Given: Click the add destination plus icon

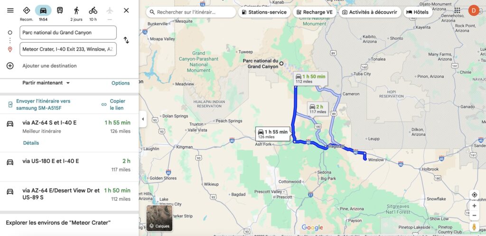Looking at the screenshot, I should tap(10, 66).
